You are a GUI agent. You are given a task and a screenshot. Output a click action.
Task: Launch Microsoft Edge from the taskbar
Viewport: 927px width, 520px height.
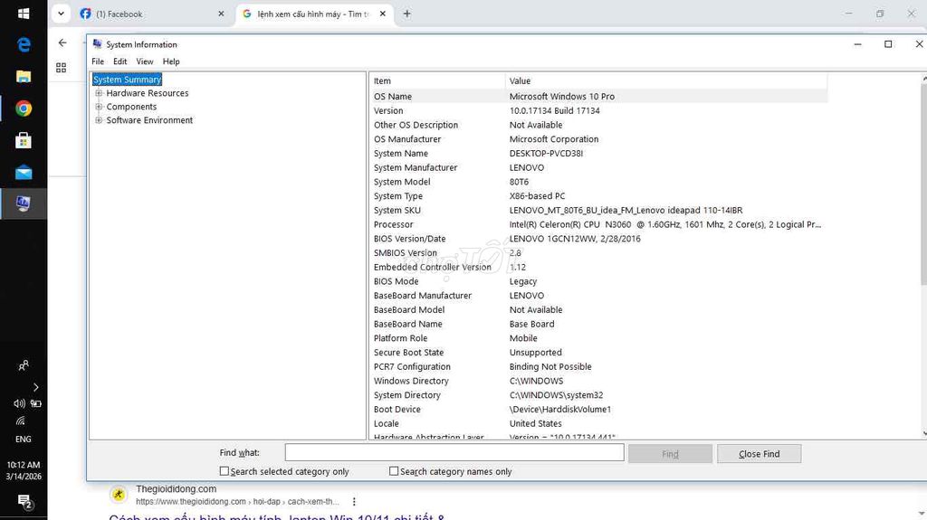pos(24,44)
